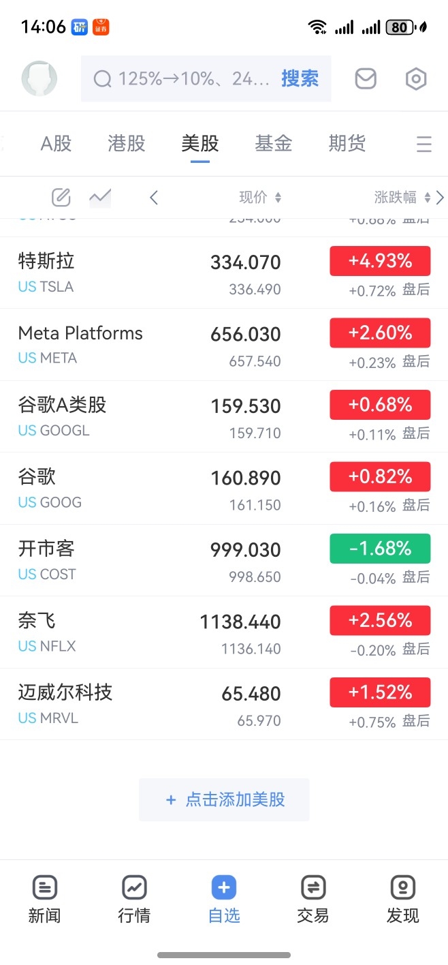Show the next column with the right chevron

(440, 198)
